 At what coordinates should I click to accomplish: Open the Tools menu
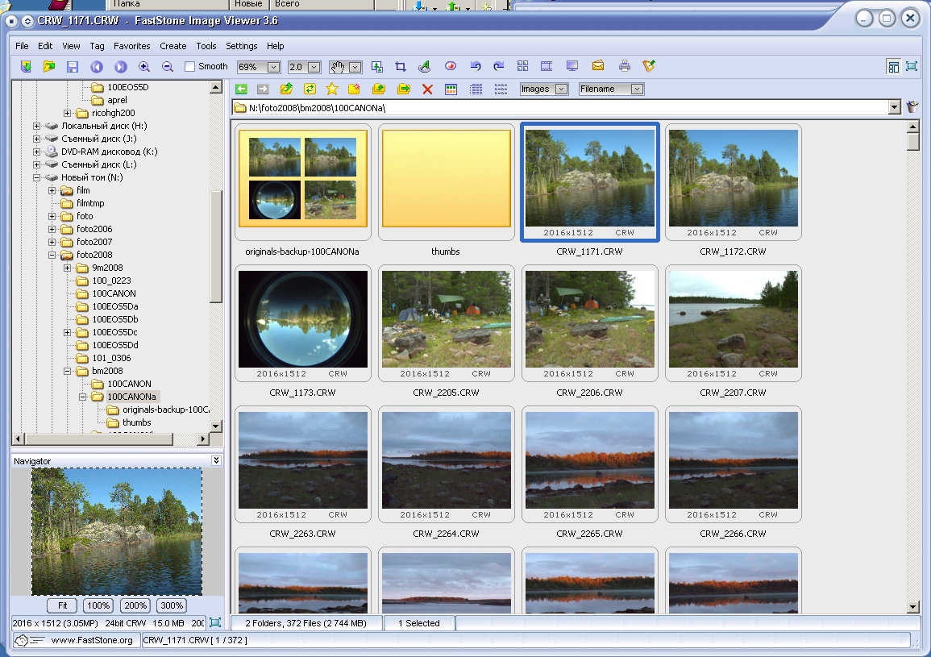pyautogui.click(x=206, y=46)
